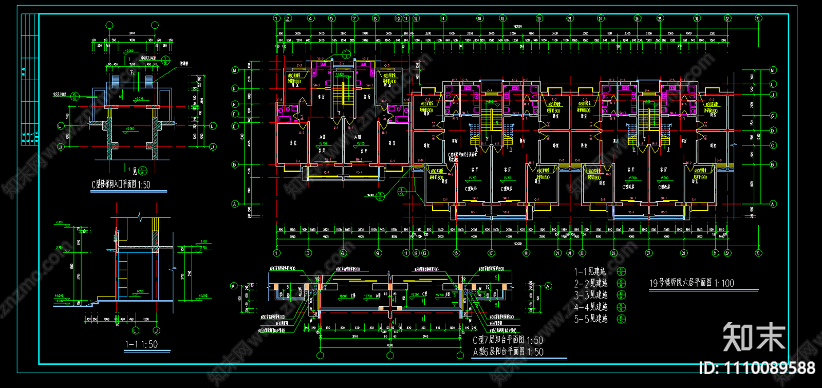822x388 pixels.
Task: Click the note '2-2见建施'
Action: tap(591, 283)
